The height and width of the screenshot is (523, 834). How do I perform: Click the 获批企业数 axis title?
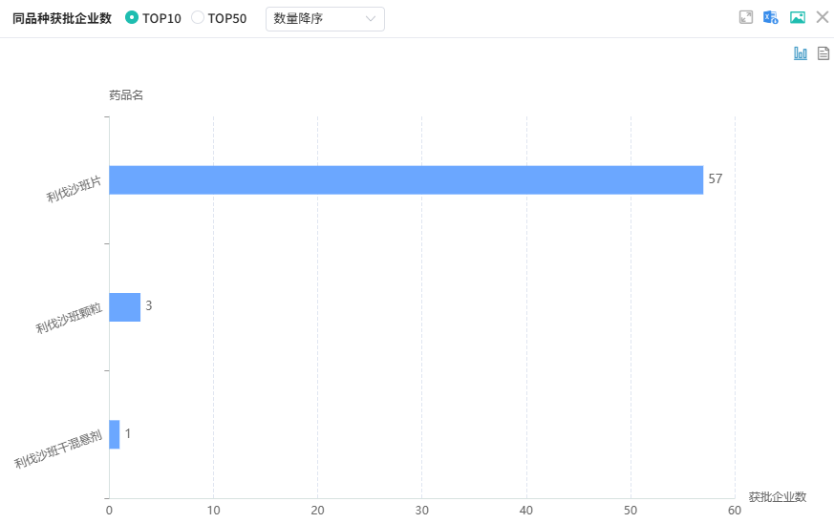tap(777, 497)
